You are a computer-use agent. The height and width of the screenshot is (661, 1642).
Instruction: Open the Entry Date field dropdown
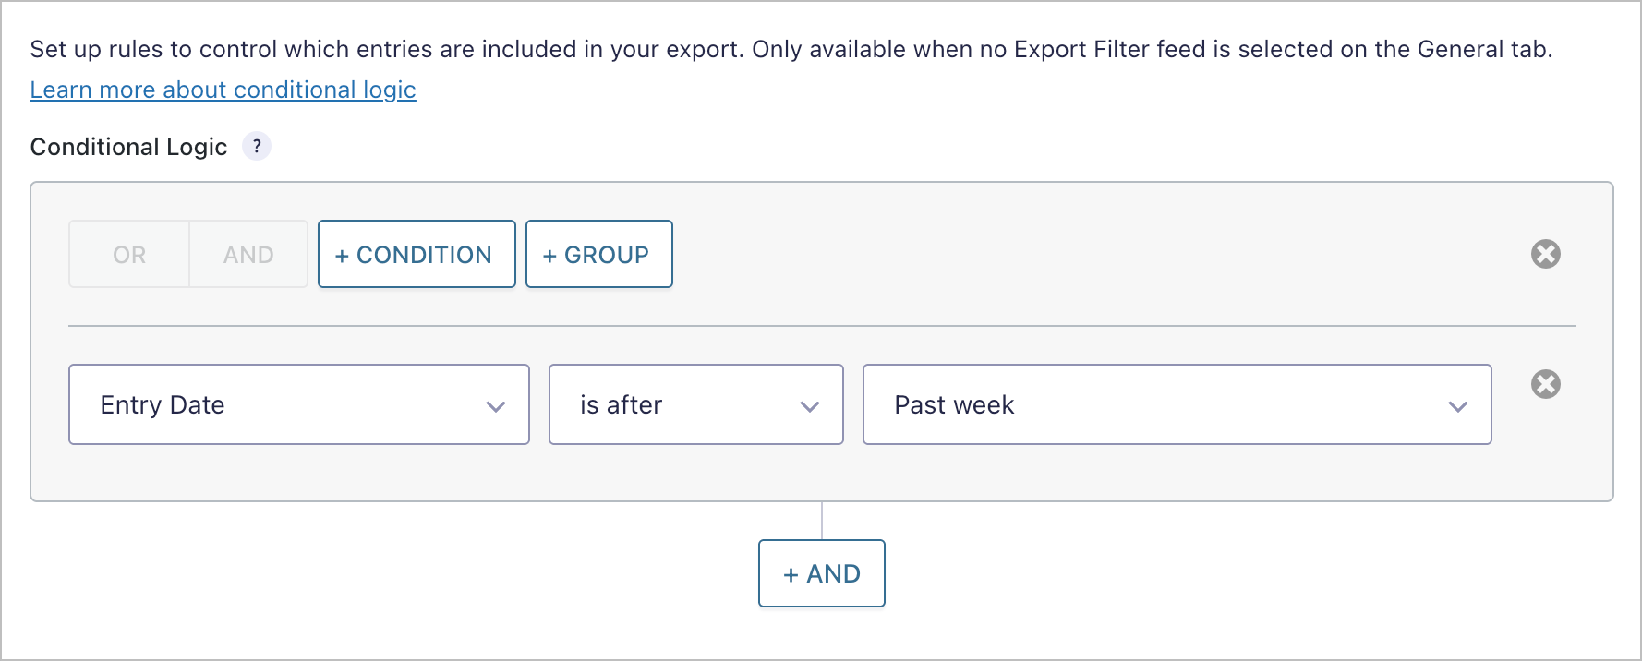pos(298,404)
